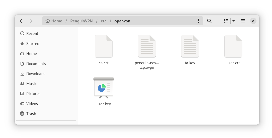This screenshot has width=272, height=138.
Task: Click the forward navigation arrow
Action: click(x=31, y=21)
